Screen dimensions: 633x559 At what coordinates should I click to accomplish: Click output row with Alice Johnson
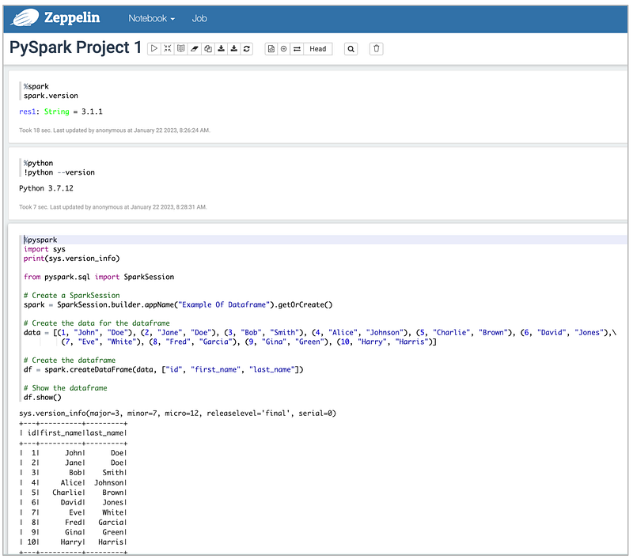[73, 482]
